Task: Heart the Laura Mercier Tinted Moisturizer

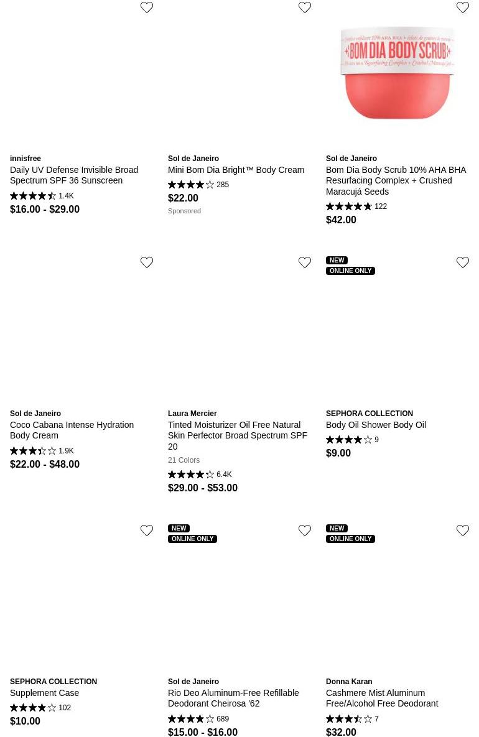Action: point(305,262)
